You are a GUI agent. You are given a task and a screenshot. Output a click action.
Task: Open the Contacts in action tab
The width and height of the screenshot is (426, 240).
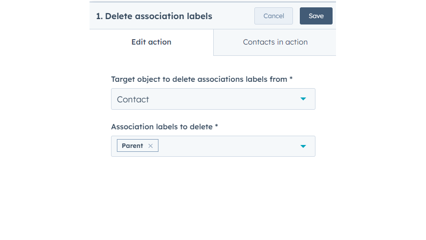(x=275, y=42)
